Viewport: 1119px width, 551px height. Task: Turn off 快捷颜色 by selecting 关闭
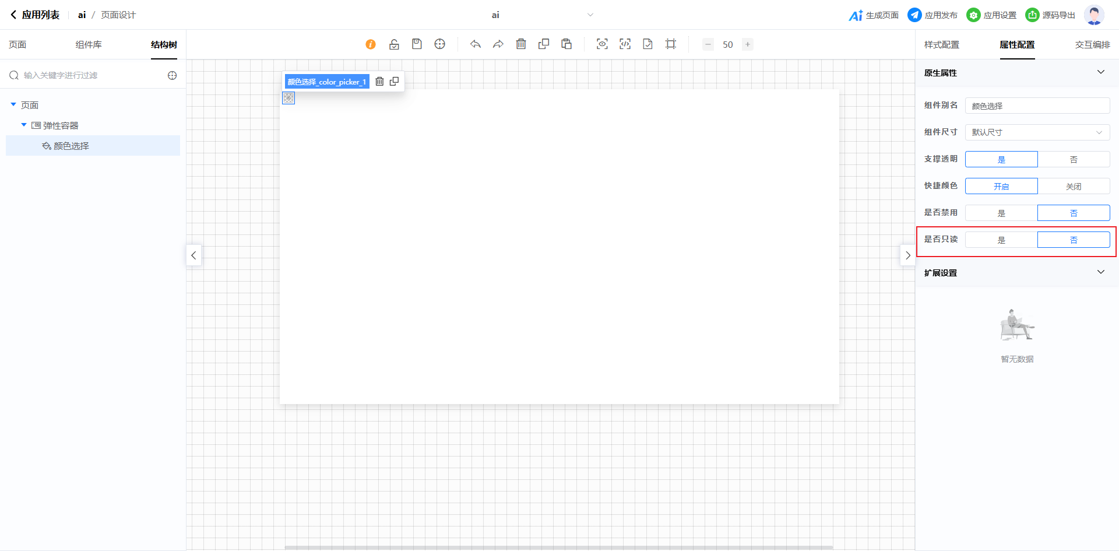coord(1074,186)
